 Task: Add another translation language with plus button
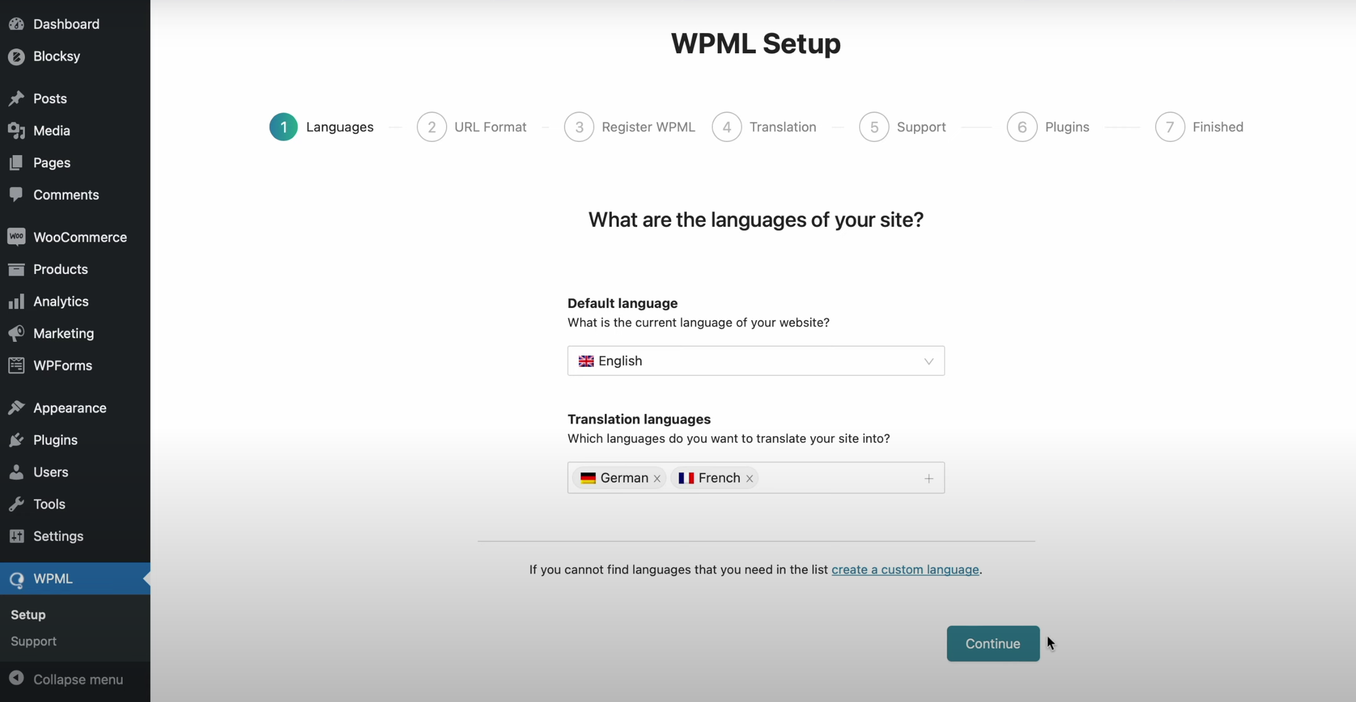tap(928, 478)
